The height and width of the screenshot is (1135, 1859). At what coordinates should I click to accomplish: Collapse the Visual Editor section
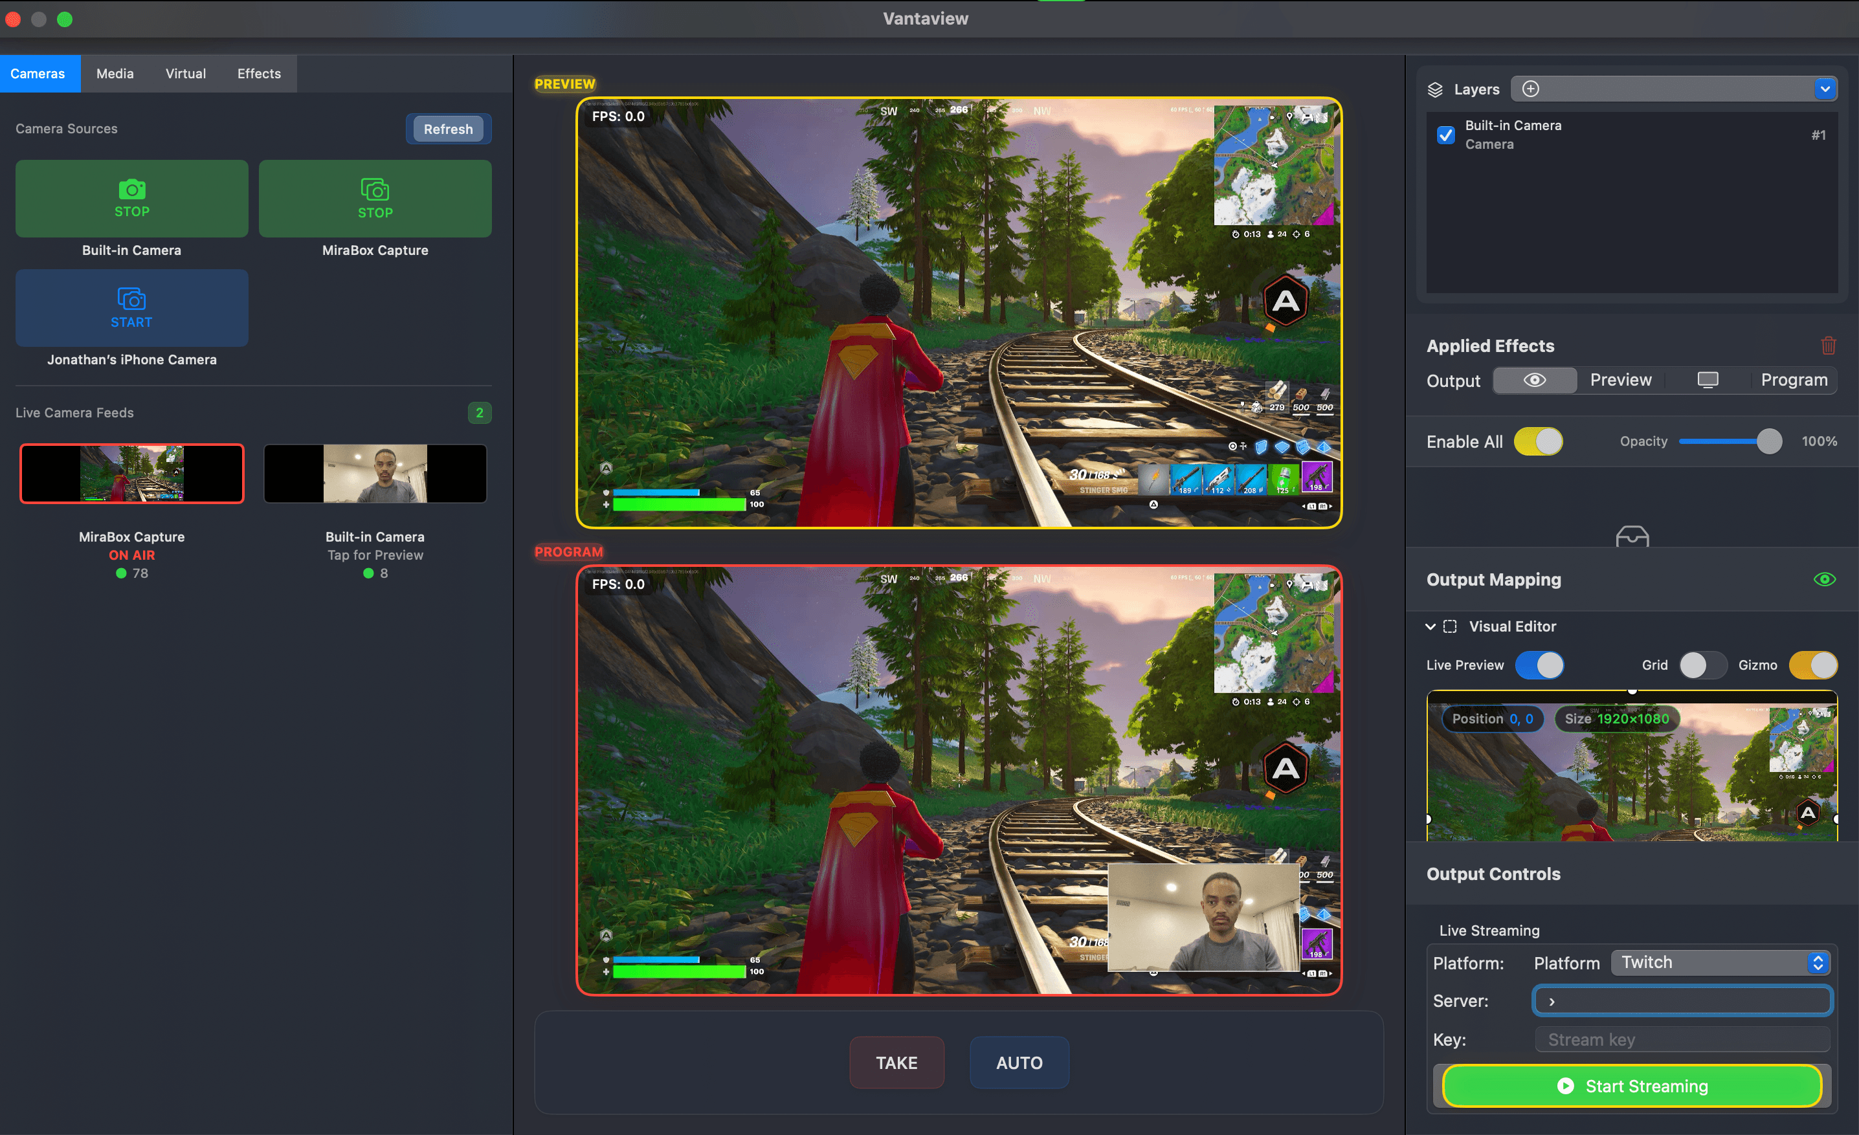coord(1430,626)
